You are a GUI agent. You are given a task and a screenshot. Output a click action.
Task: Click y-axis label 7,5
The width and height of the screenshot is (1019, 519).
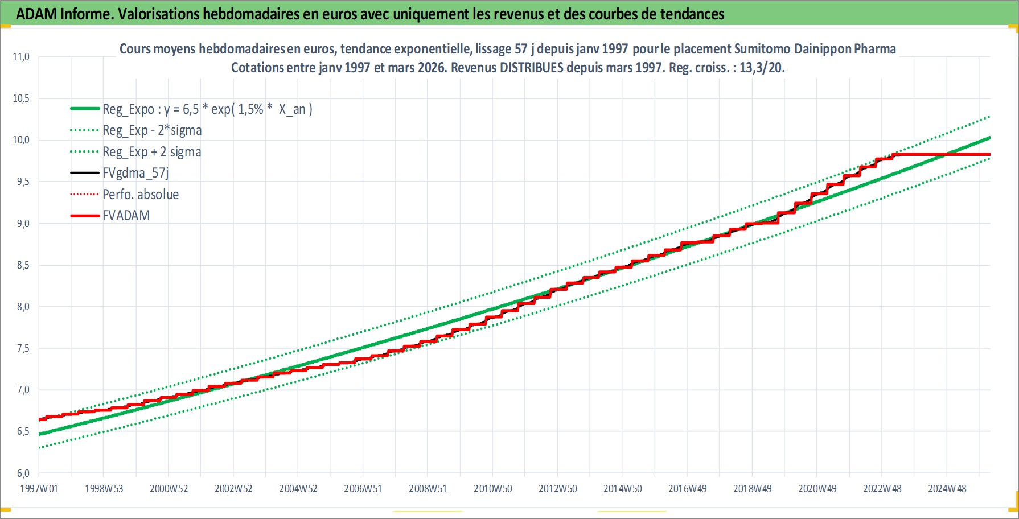coord(23,348)
